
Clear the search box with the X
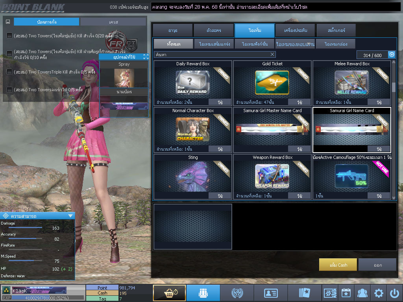(272, 54)
